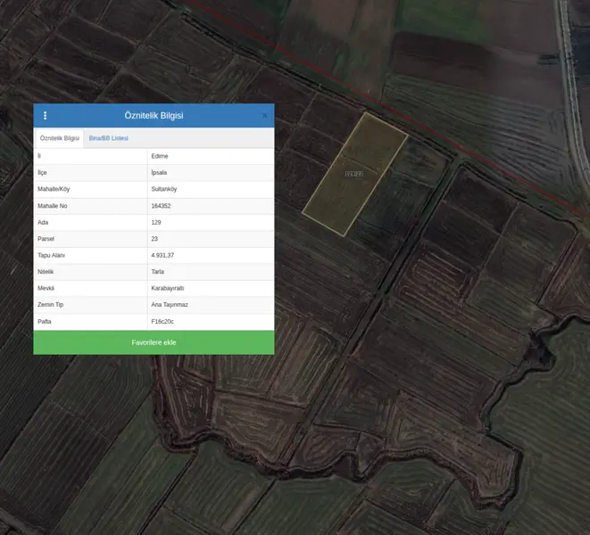Click the Pafta value F16c20c
The width and height of the screenshot is (590, 535).
(x=162, y=322)
